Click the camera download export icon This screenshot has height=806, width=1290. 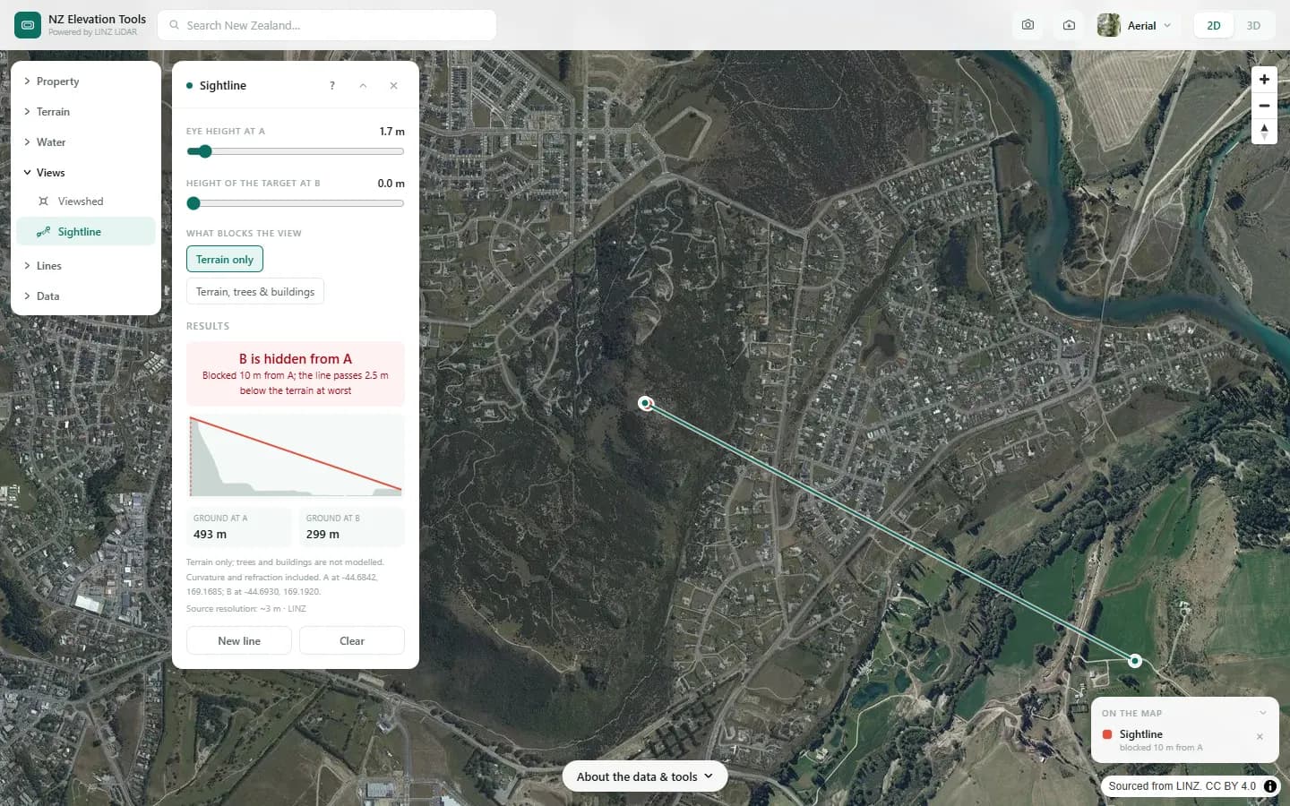pyautogui.click(x=1069, y=25)
